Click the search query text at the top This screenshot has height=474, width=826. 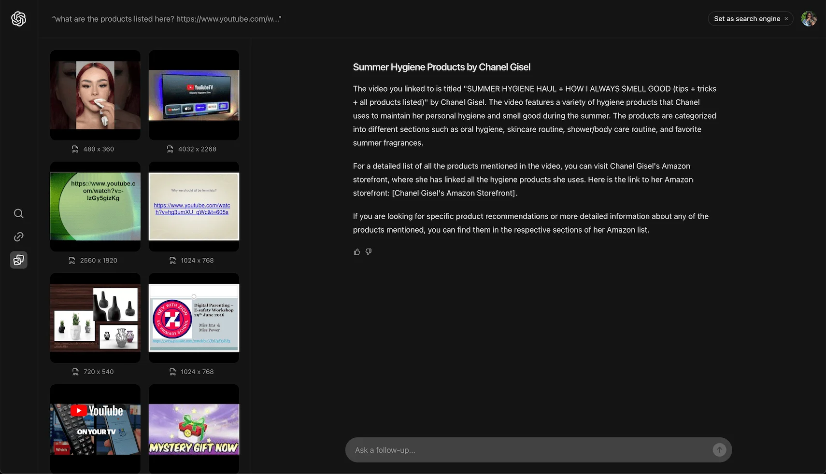[167, 19]
